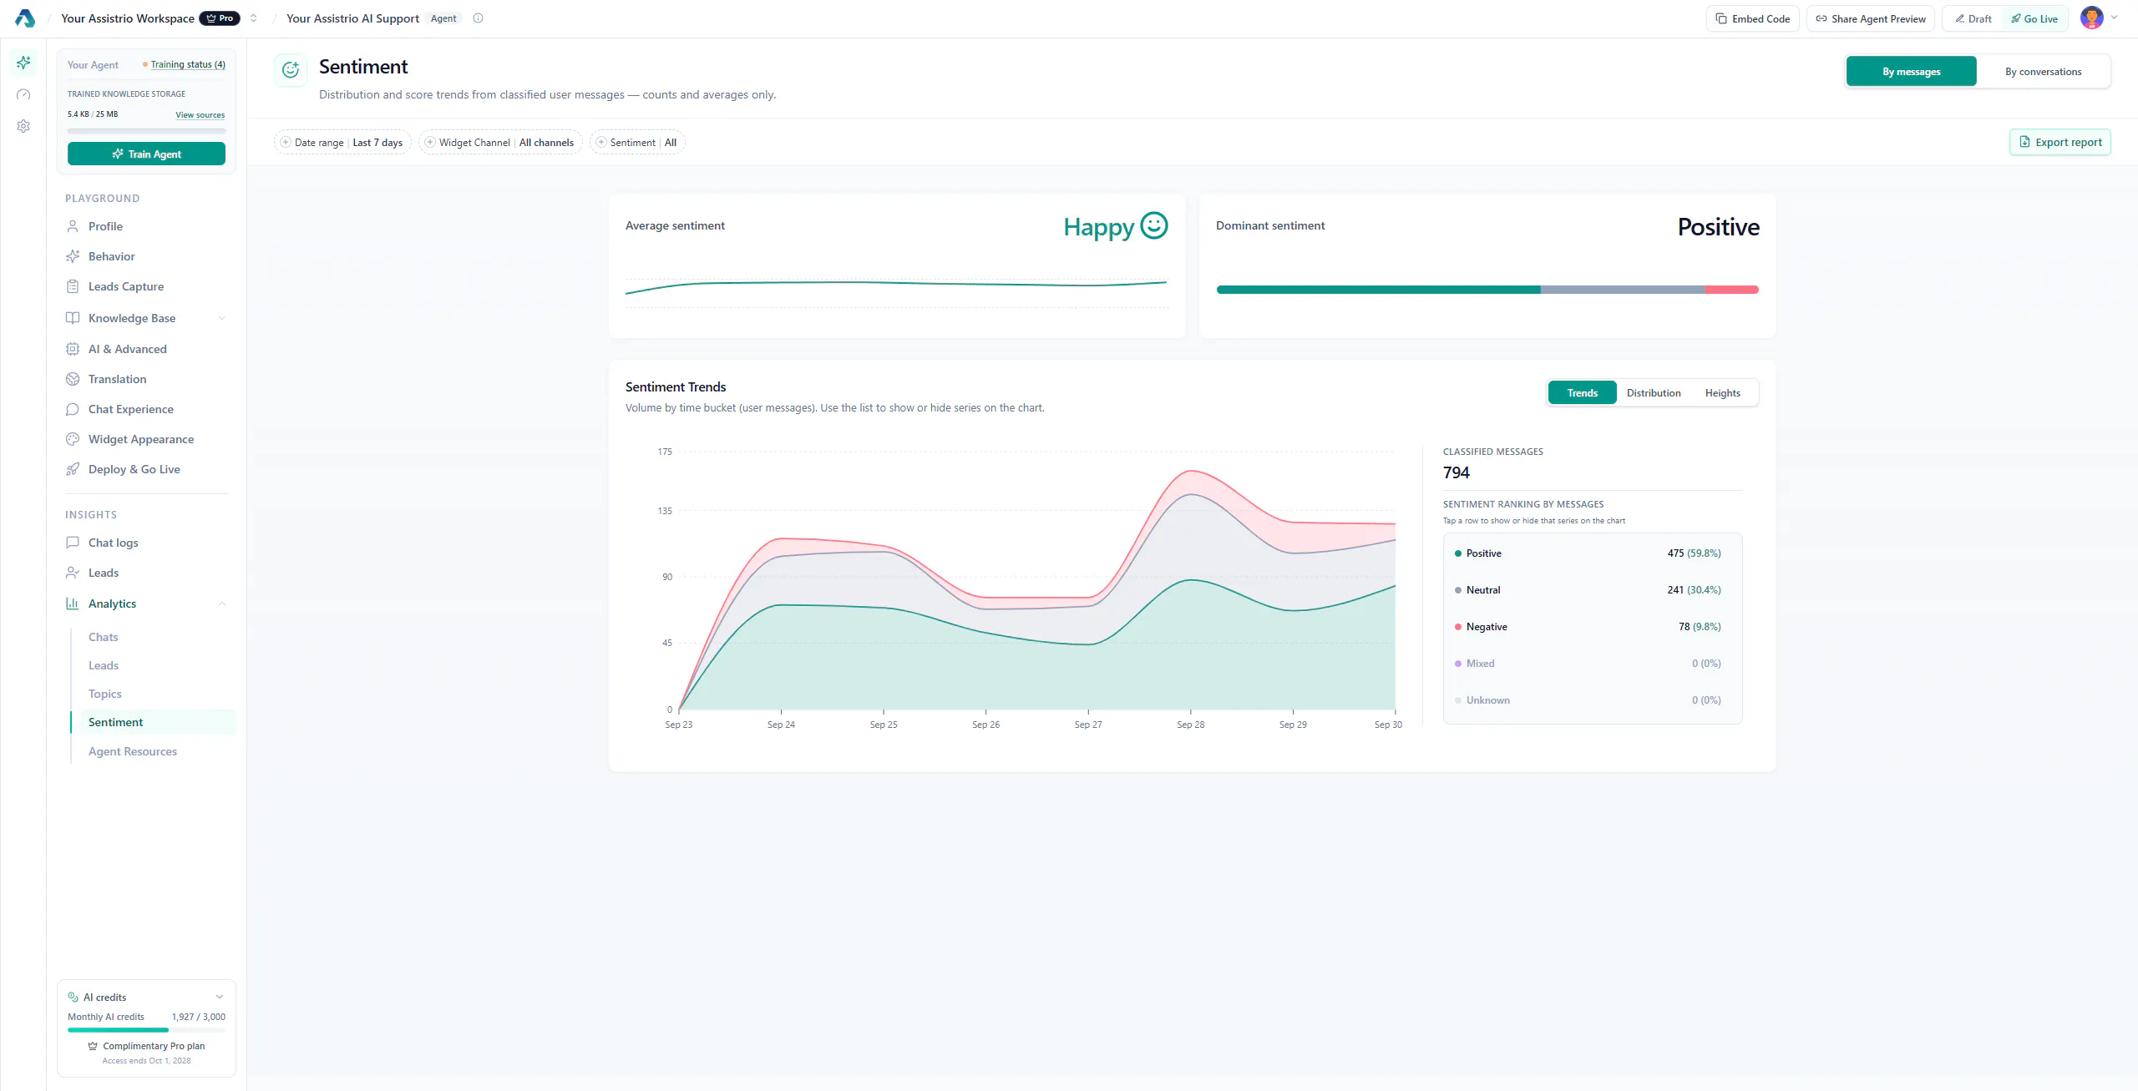Screen dimensions: 2138x1091
Task: Select the Distribution chart tab
Action: pyautogui.click(x=1653, y=393)
